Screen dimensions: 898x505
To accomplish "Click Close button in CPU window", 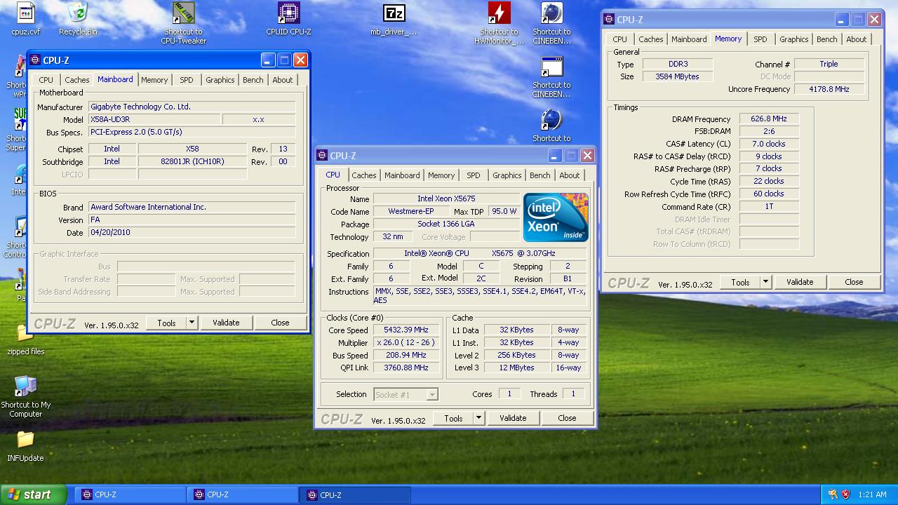I will [x=567, y=418].
